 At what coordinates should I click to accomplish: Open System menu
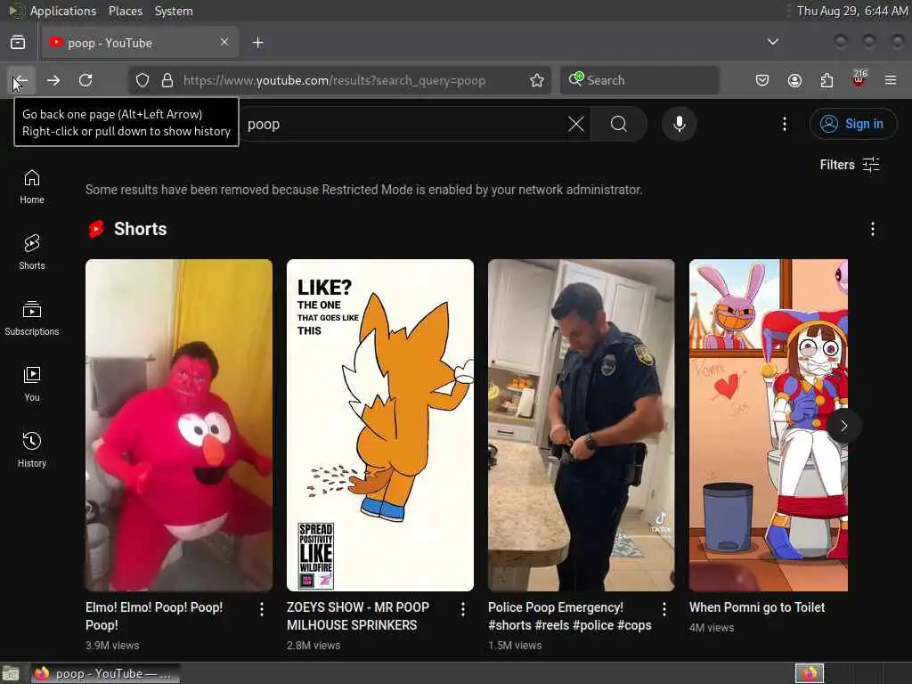click(x=174, y=11)
